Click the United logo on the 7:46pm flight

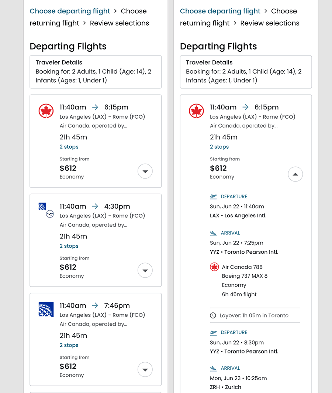coord(46,309)
